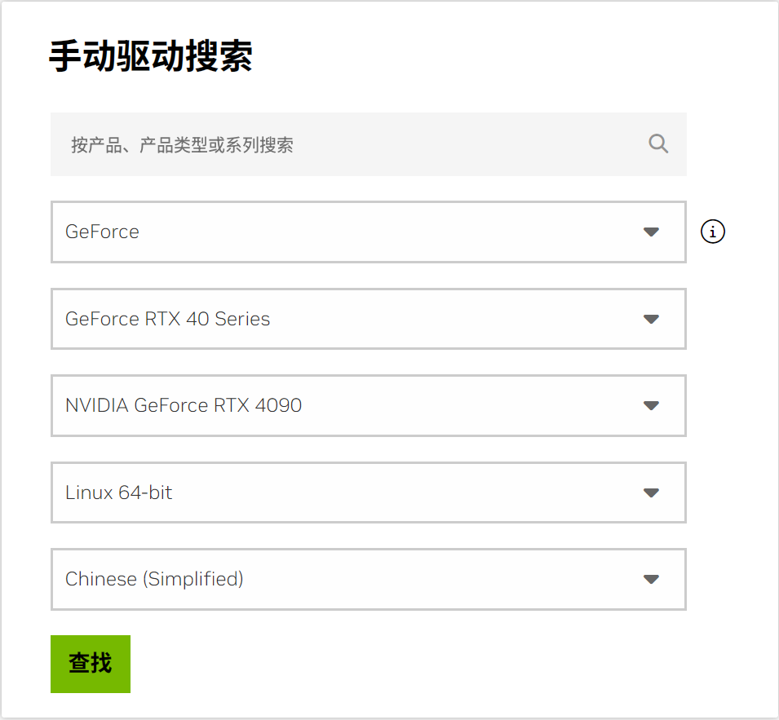Open the NVIDIA GeForce RTX 4090 product selector
779x720 pixels.
point(367,405)
